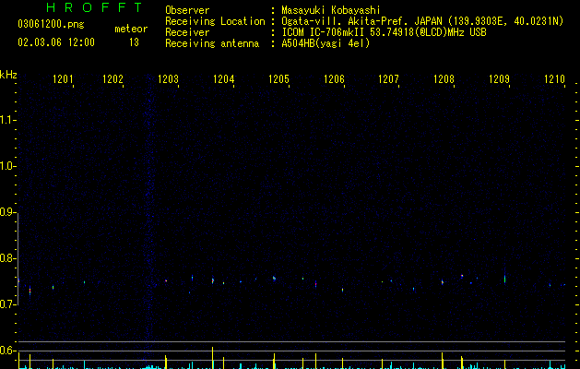The image size is (580, 369).
Task: Click the meteor echo at 1208
Action: [x=443, y=282]
